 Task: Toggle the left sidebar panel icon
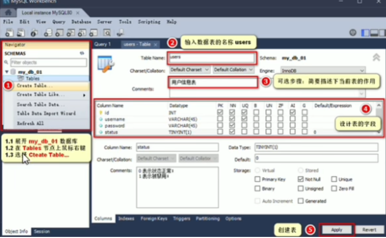365,33
